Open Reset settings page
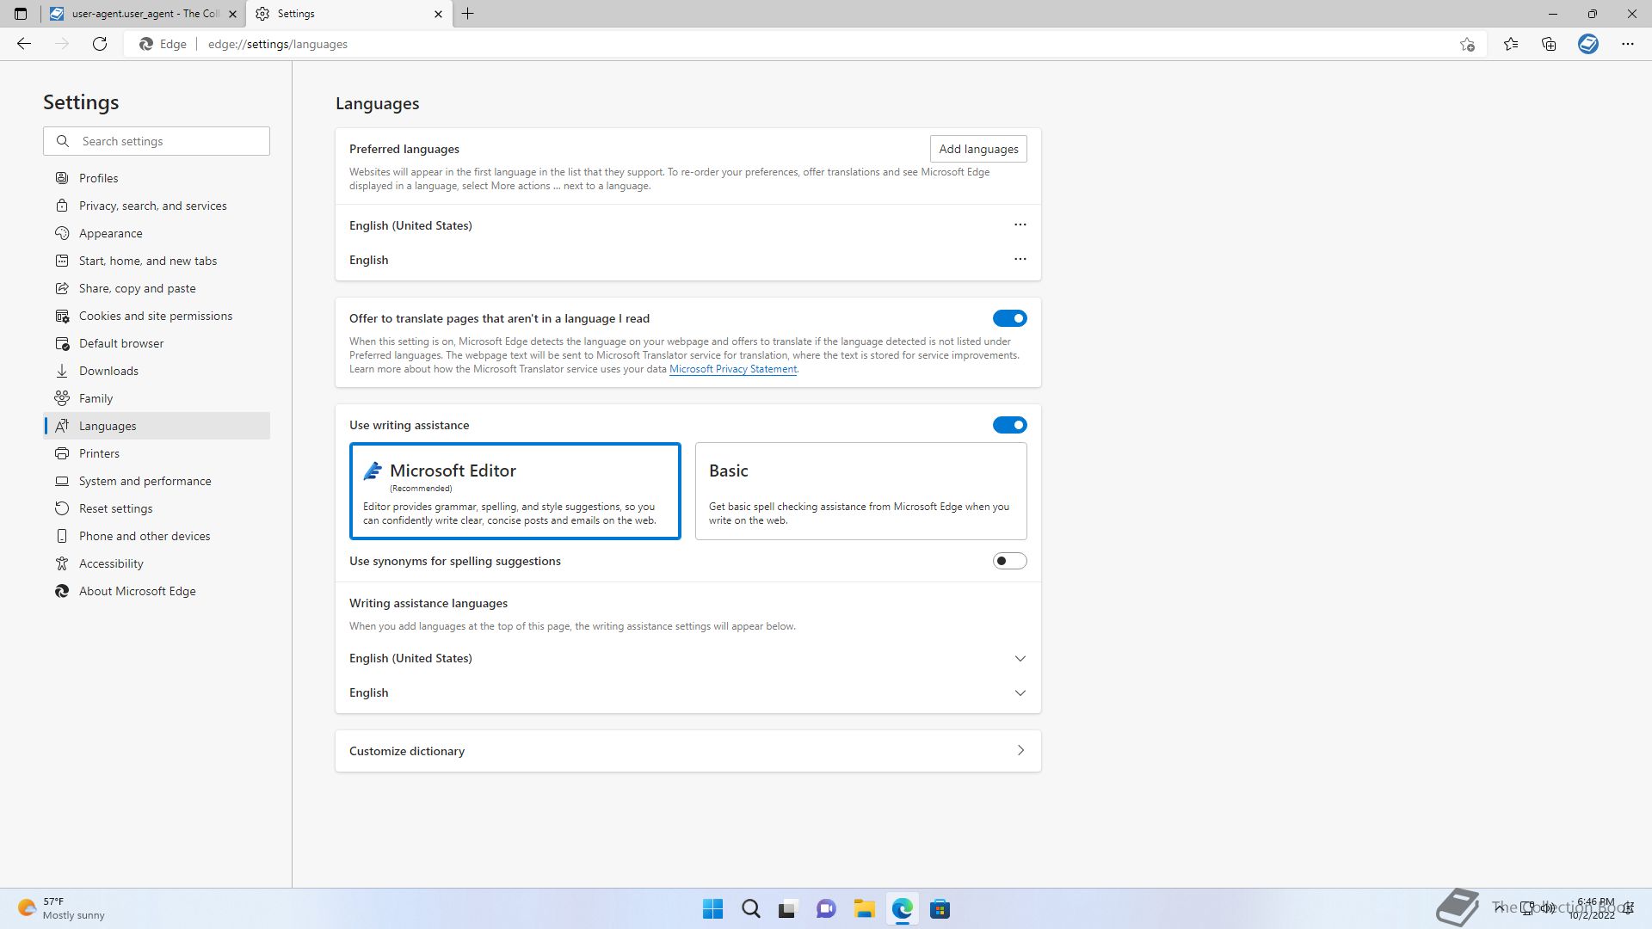 (x=157, y=508)
